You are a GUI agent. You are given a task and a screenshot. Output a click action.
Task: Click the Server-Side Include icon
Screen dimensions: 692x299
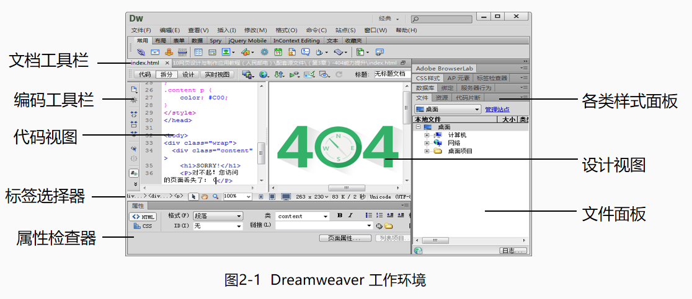(291, 52)
